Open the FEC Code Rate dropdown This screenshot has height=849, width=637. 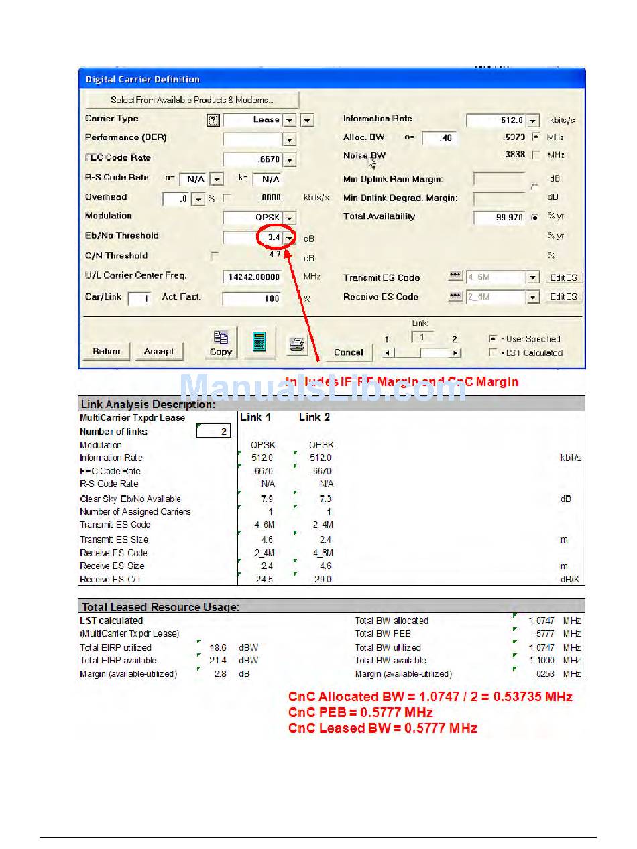point(289,159)
